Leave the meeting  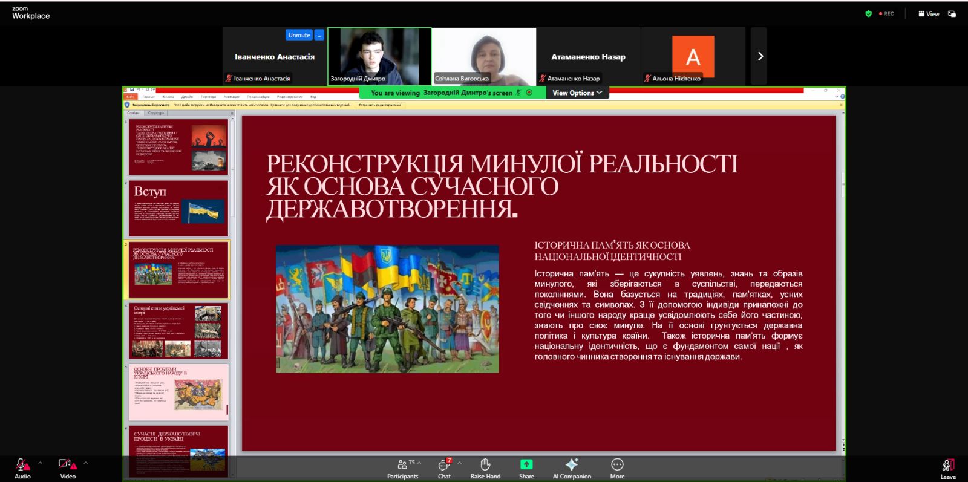coord(948,469)
